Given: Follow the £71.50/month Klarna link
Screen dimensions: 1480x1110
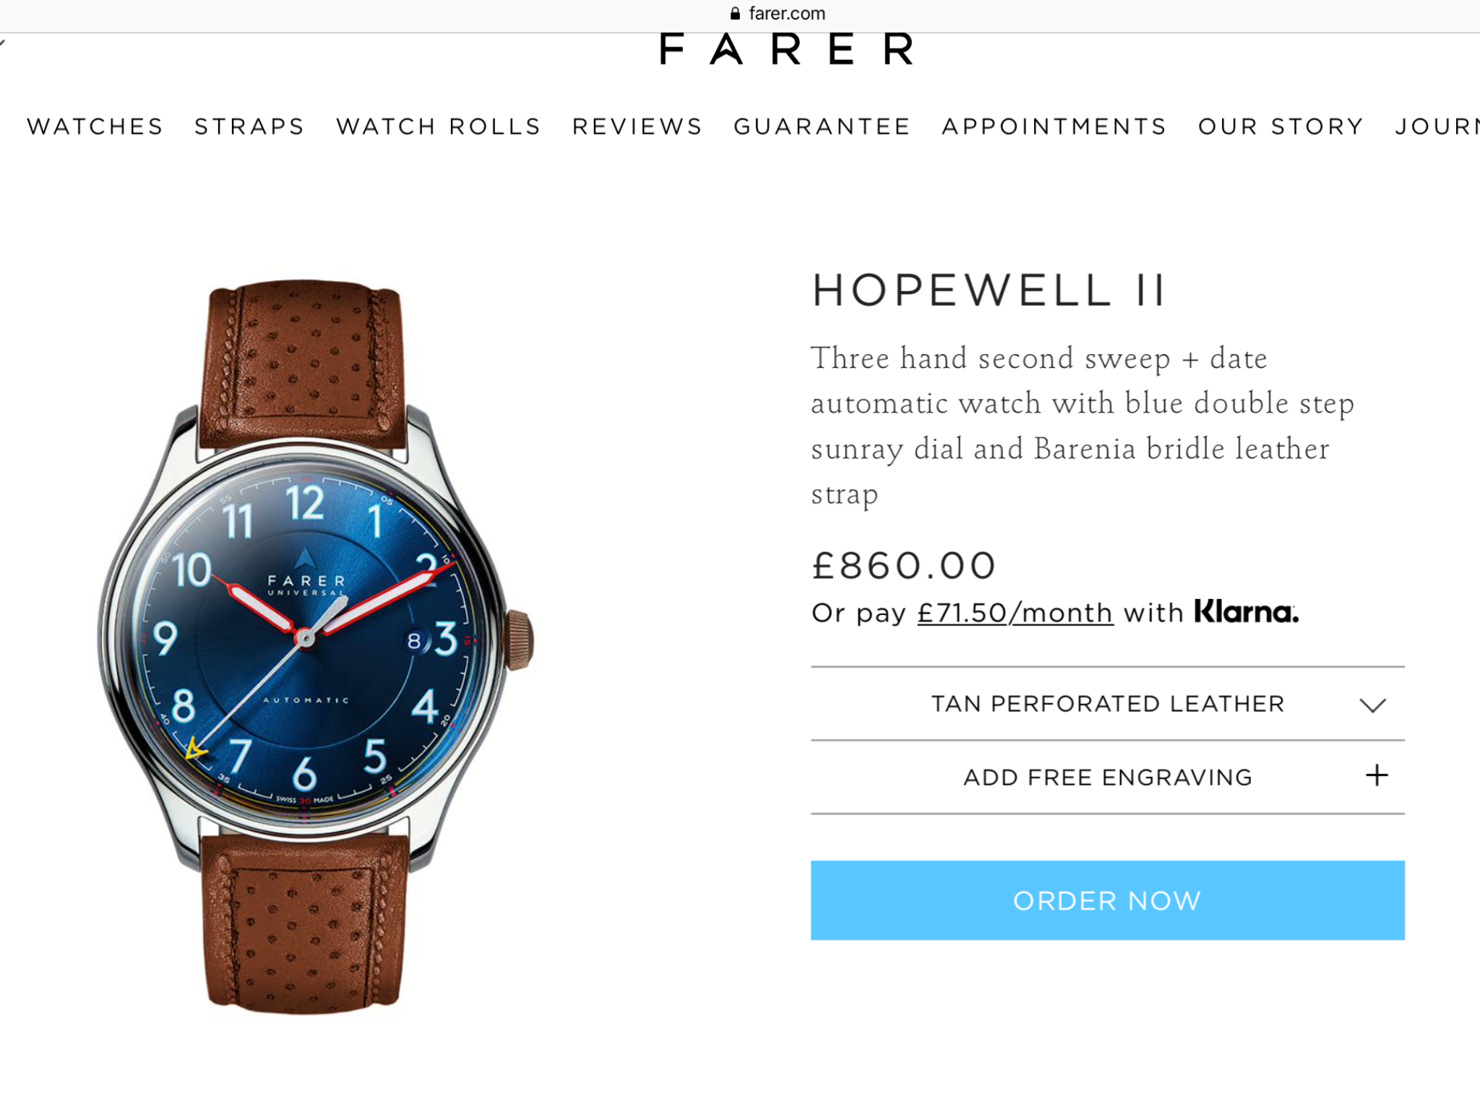Looking at the screenshot, I should pos(1015,613).
